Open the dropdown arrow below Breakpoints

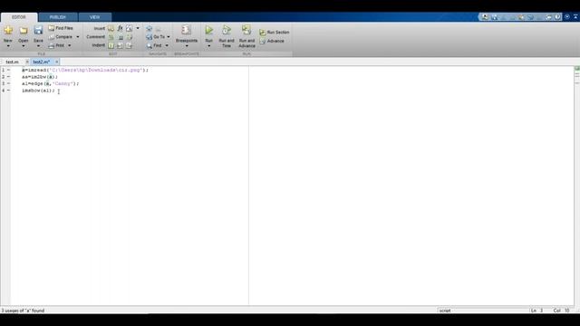tap(187, 46)
